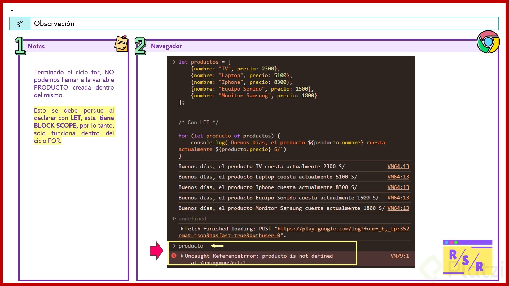Click the producto console input line
The width and height of the screenshot is (509, 286).
pyautogui.click(x=191, y=246)
